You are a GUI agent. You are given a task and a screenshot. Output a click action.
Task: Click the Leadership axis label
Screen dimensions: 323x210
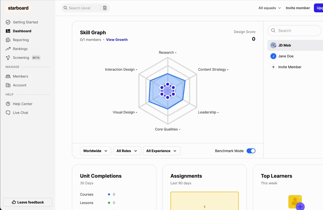coord(208,112)
